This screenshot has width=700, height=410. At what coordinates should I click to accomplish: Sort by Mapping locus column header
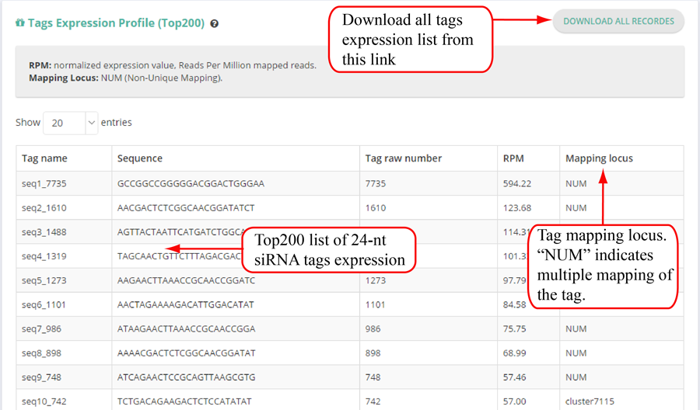[x=599, y=158]
